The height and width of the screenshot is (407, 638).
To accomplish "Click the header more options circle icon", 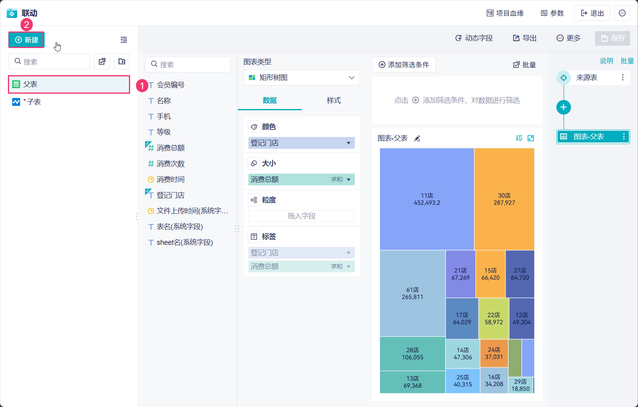I will [622, 13].
